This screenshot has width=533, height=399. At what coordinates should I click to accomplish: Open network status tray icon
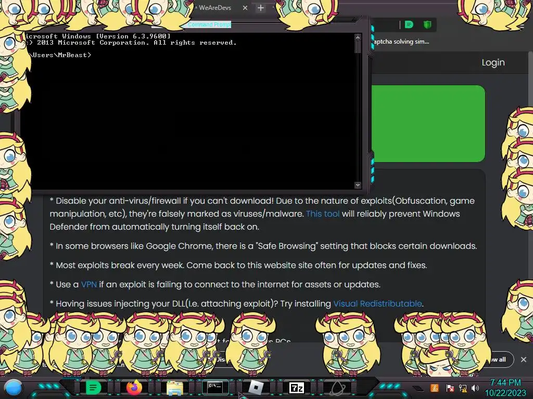tap(463, 388)
